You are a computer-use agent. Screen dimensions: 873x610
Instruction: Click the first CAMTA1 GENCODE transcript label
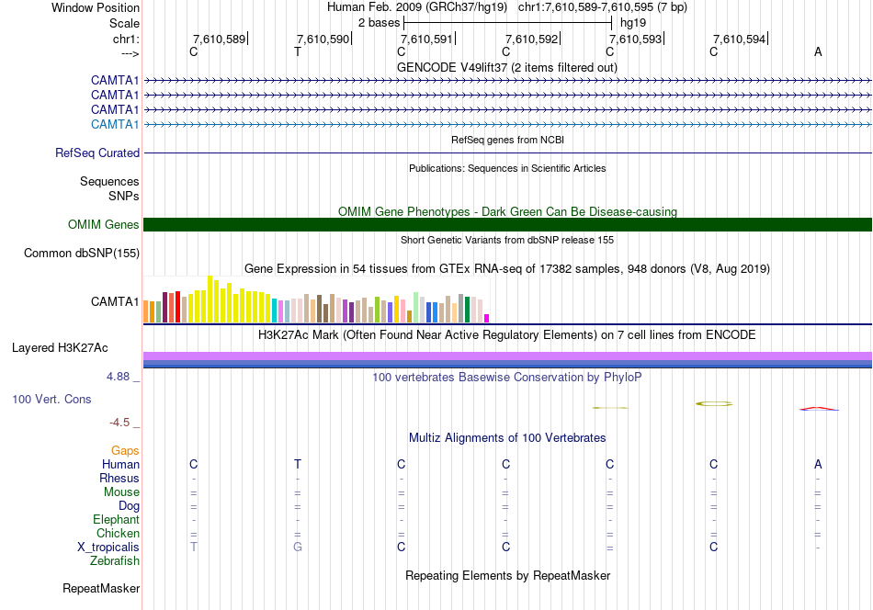[115, 80]
